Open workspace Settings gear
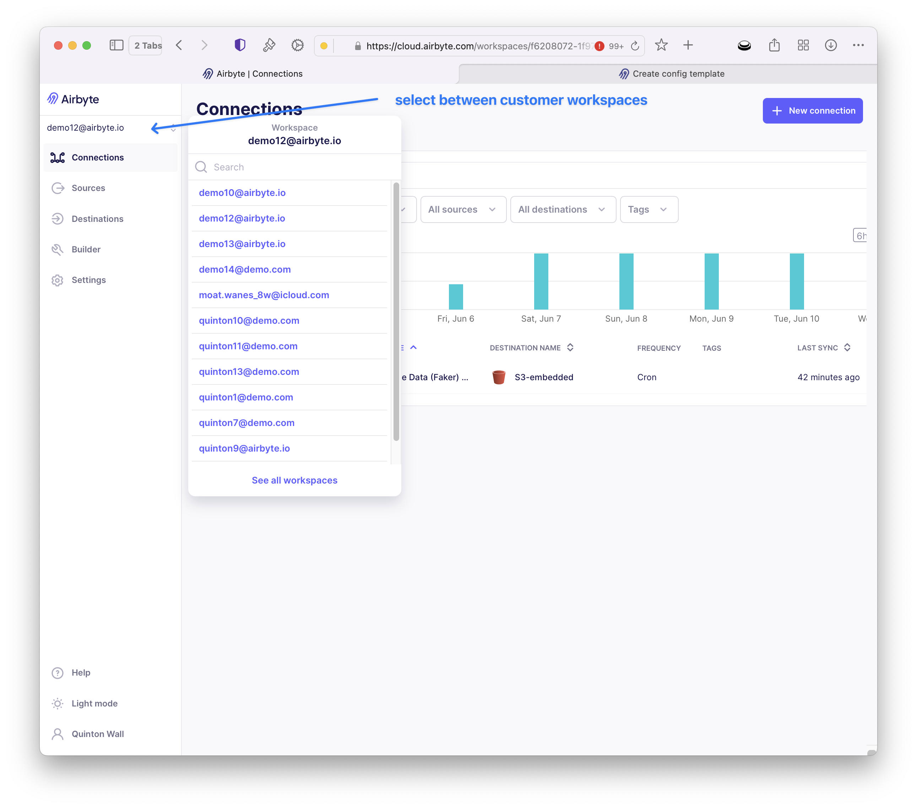917x808 pixels. pos(58,280)
